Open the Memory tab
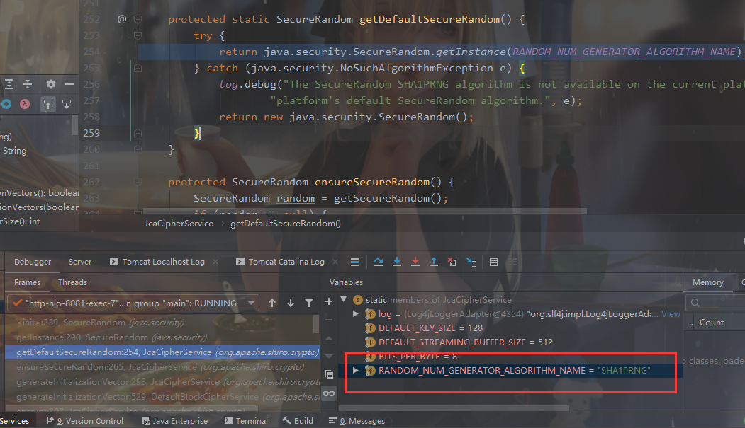The image size is (745, 428). click(x=708, y=282)
